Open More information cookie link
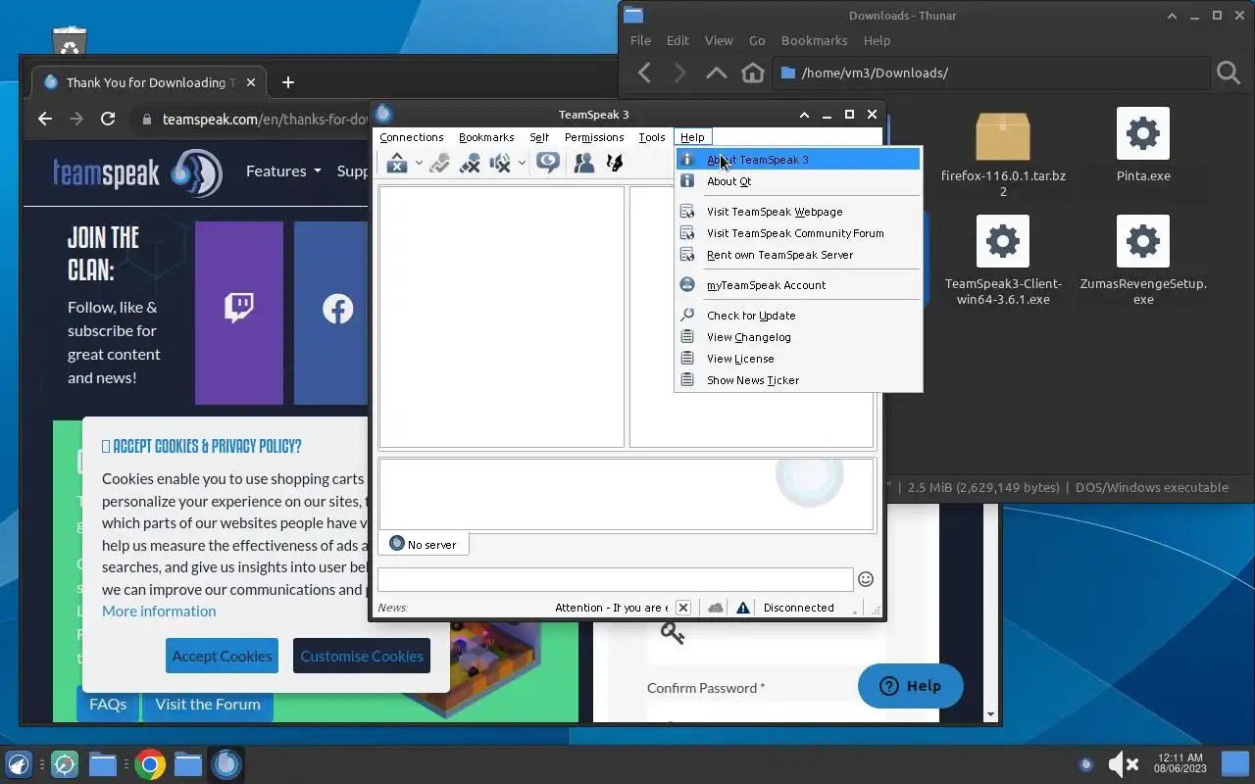This screenshot has height=784, width=1255. click(159, 611)
